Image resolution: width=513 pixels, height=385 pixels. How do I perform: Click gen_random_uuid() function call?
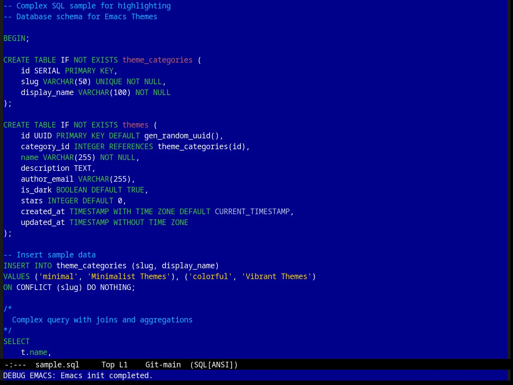[x=182, y=136]
